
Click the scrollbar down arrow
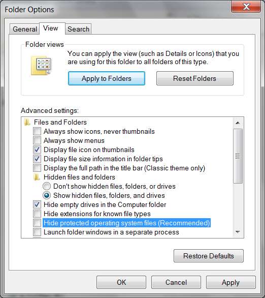point(238,232)
